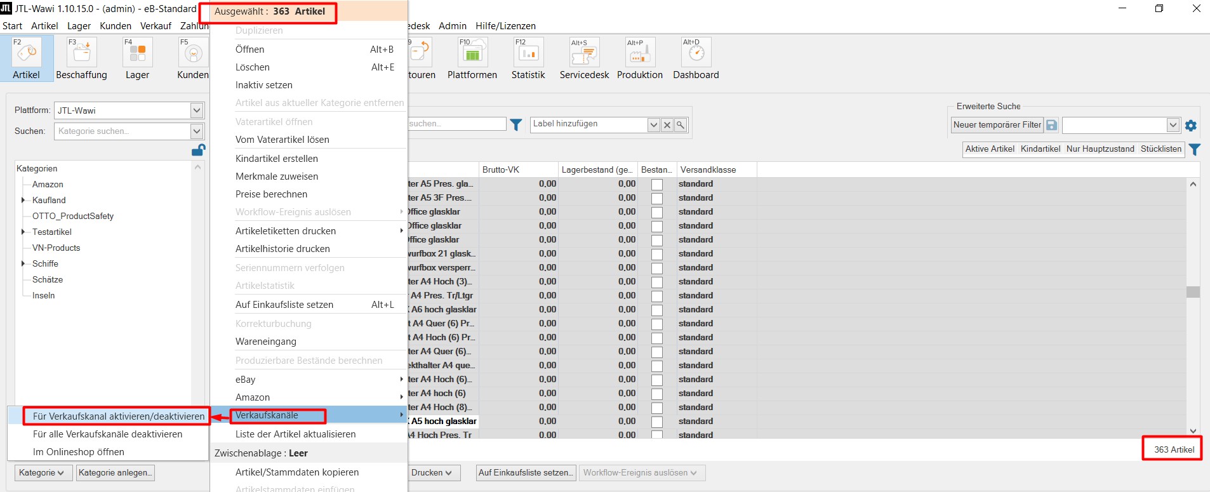Viewport: 1210px width, 492px height.
Task: Select Für alle Verkaufskanäle deaktivieren
Action: click(x=108, y=434)
